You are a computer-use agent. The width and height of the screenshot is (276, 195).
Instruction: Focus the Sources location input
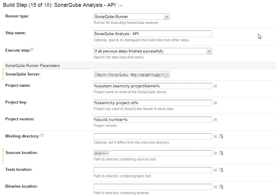pyautogui.click(x=153, y=153)
